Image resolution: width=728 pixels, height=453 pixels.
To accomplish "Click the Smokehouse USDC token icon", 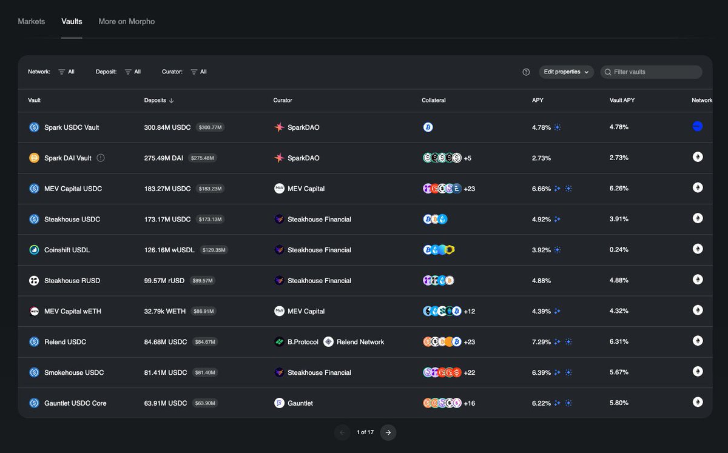I will [34, 372].
